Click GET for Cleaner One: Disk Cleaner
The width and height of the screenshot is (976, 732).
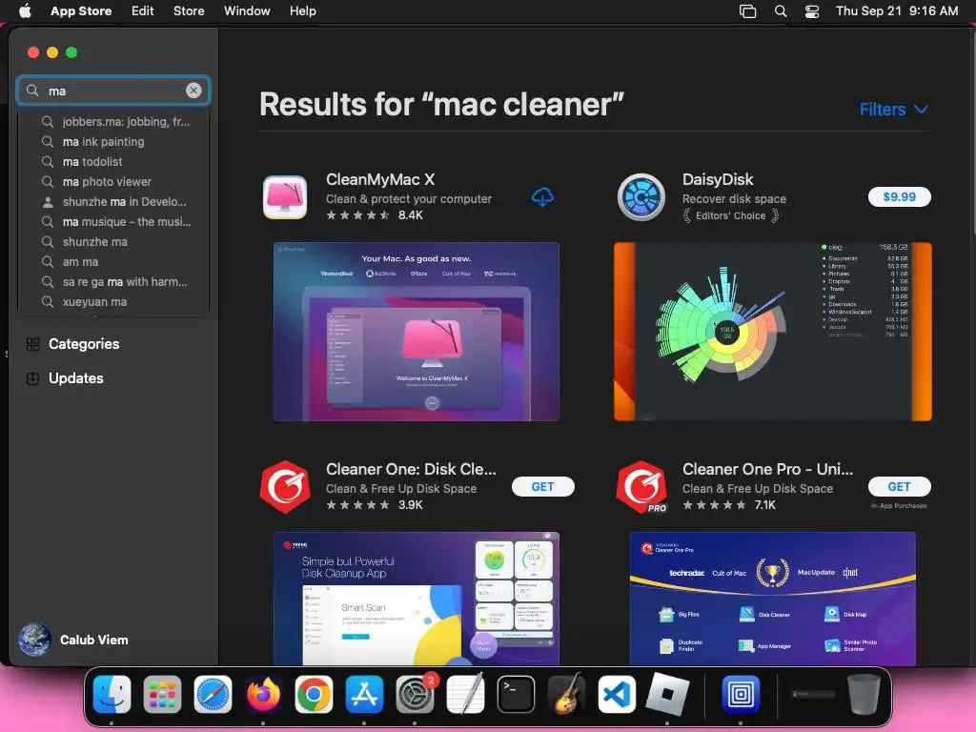(542, 487)
